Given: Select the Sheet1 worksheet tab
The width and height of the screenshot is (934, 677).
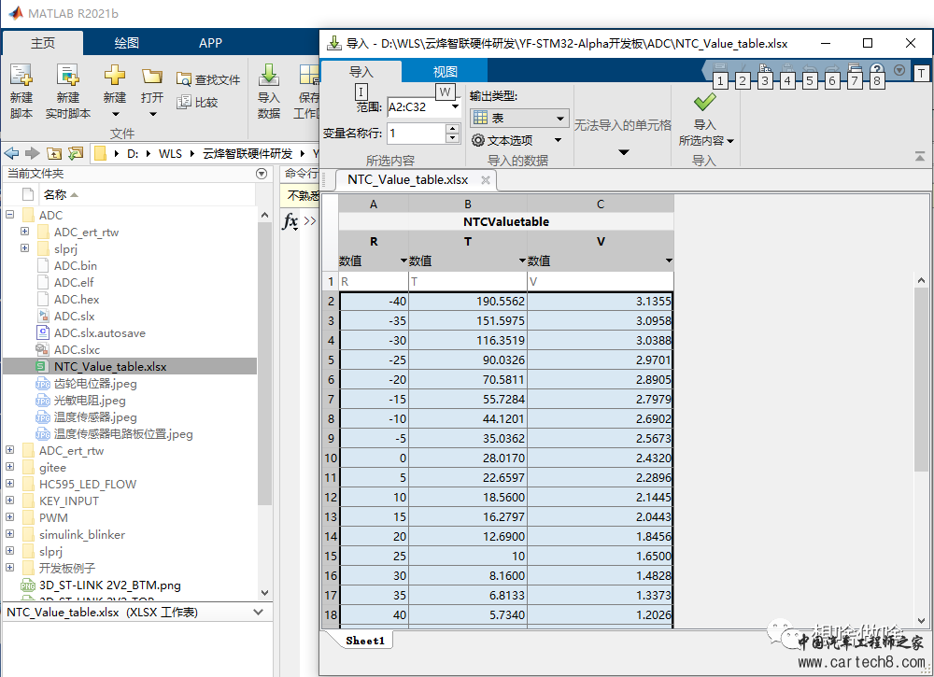Looking at the screenshot, I should (364, 641).
